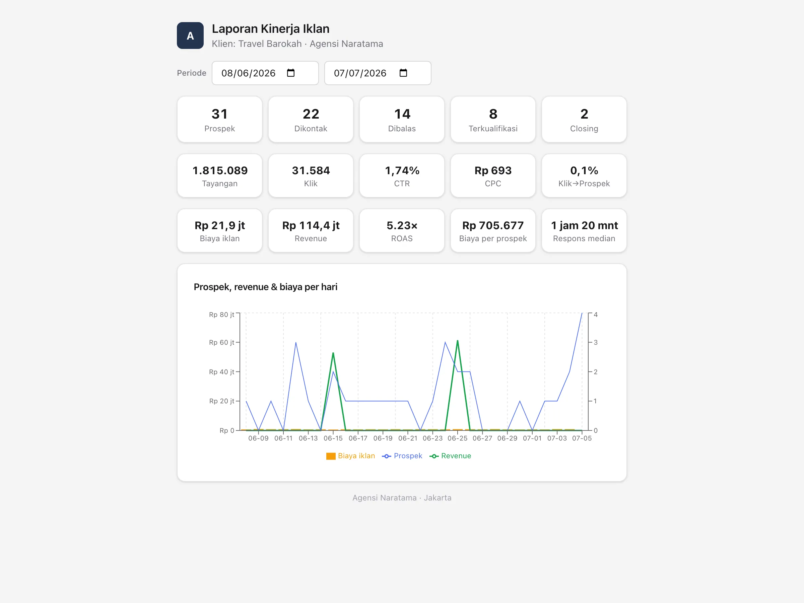Click the green revenue peak near 06-25
This screenshot has height=603, width=804.
coord(457,341)
